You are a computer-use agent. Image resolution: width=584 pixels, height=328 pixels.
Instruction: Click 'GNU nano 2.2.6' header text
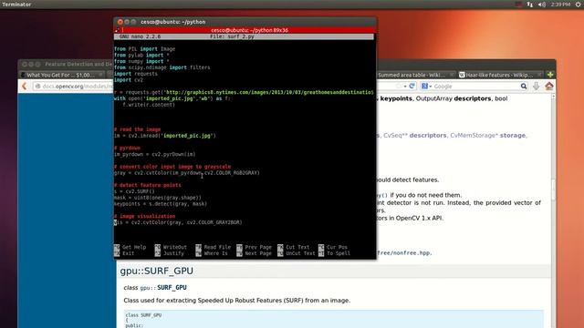pos(140,36)
